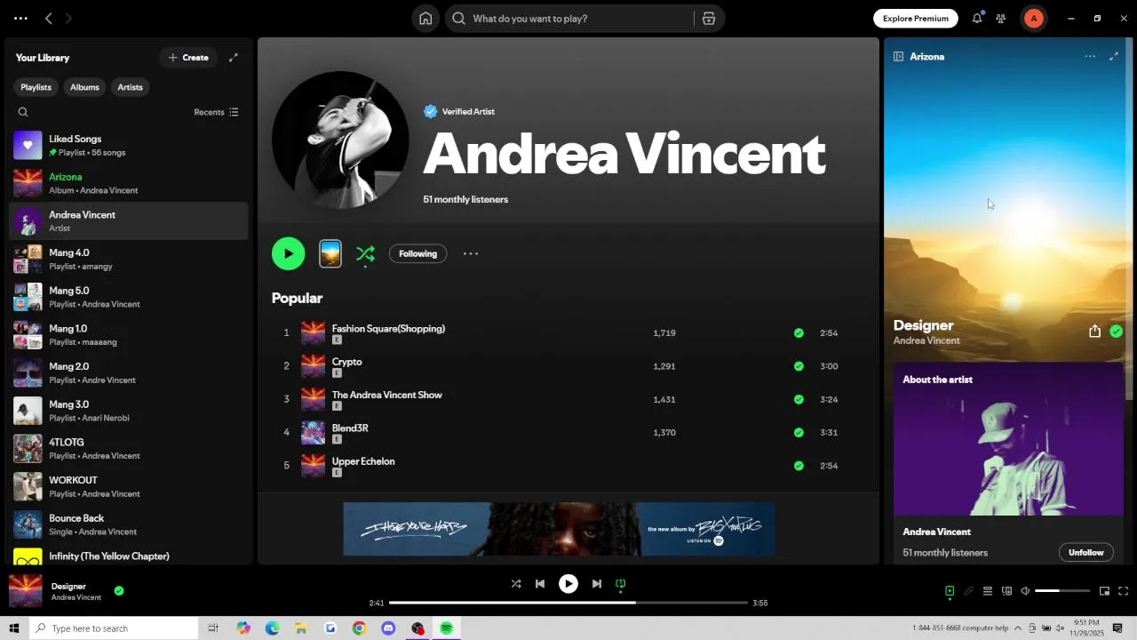Adjust the volume slider
The height and width of the screenshot is (640, 1137).
tap(1061, 591)
